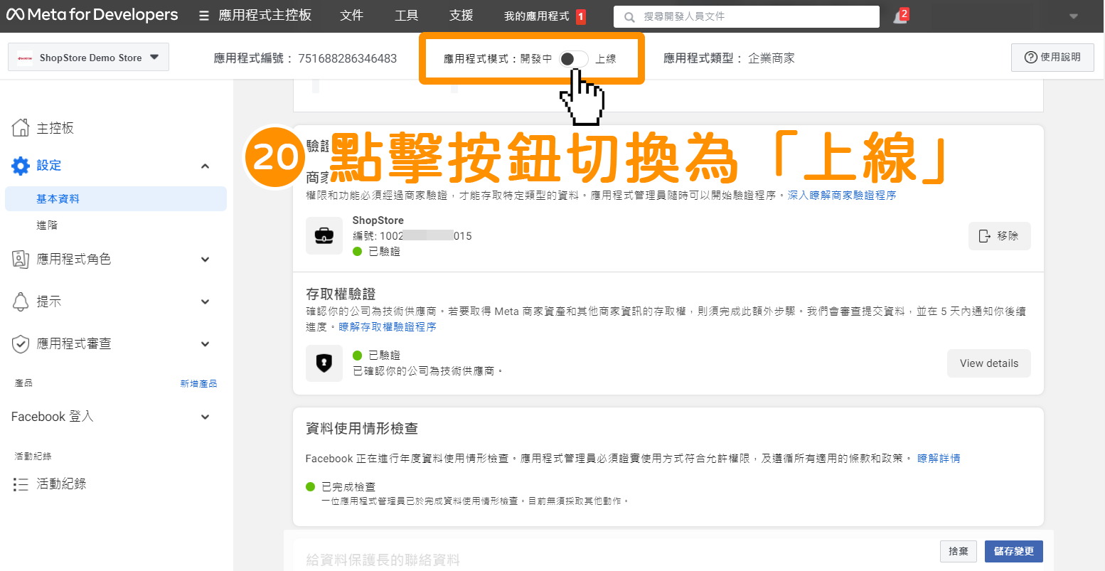1105x571 pixels.
Task: Open 我的應用程式 in the top bar
Action: pos(537,16)
